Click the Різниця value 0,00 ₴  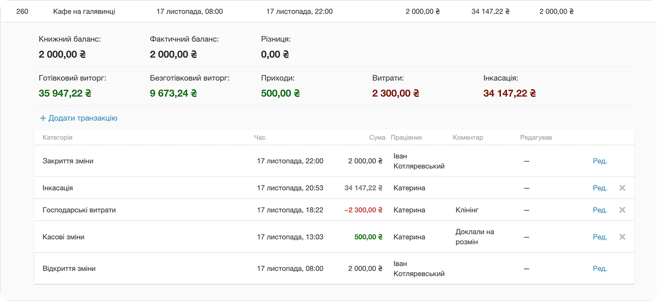coord(275,54)
